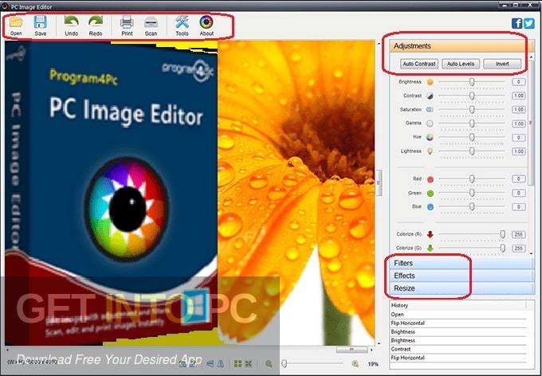
Task: Click the History list header
Action: pos(458,306)
